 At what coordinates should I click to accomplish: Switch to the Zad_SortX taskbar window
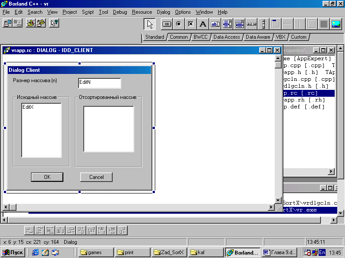click(x=169, y=252)
